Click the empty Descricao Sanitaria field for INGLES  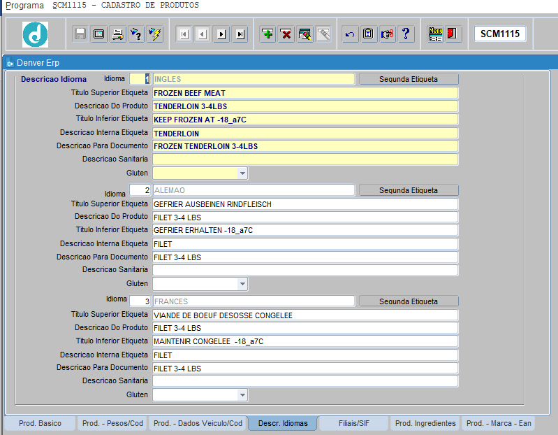pyautogui.click(x=305, y=159)
